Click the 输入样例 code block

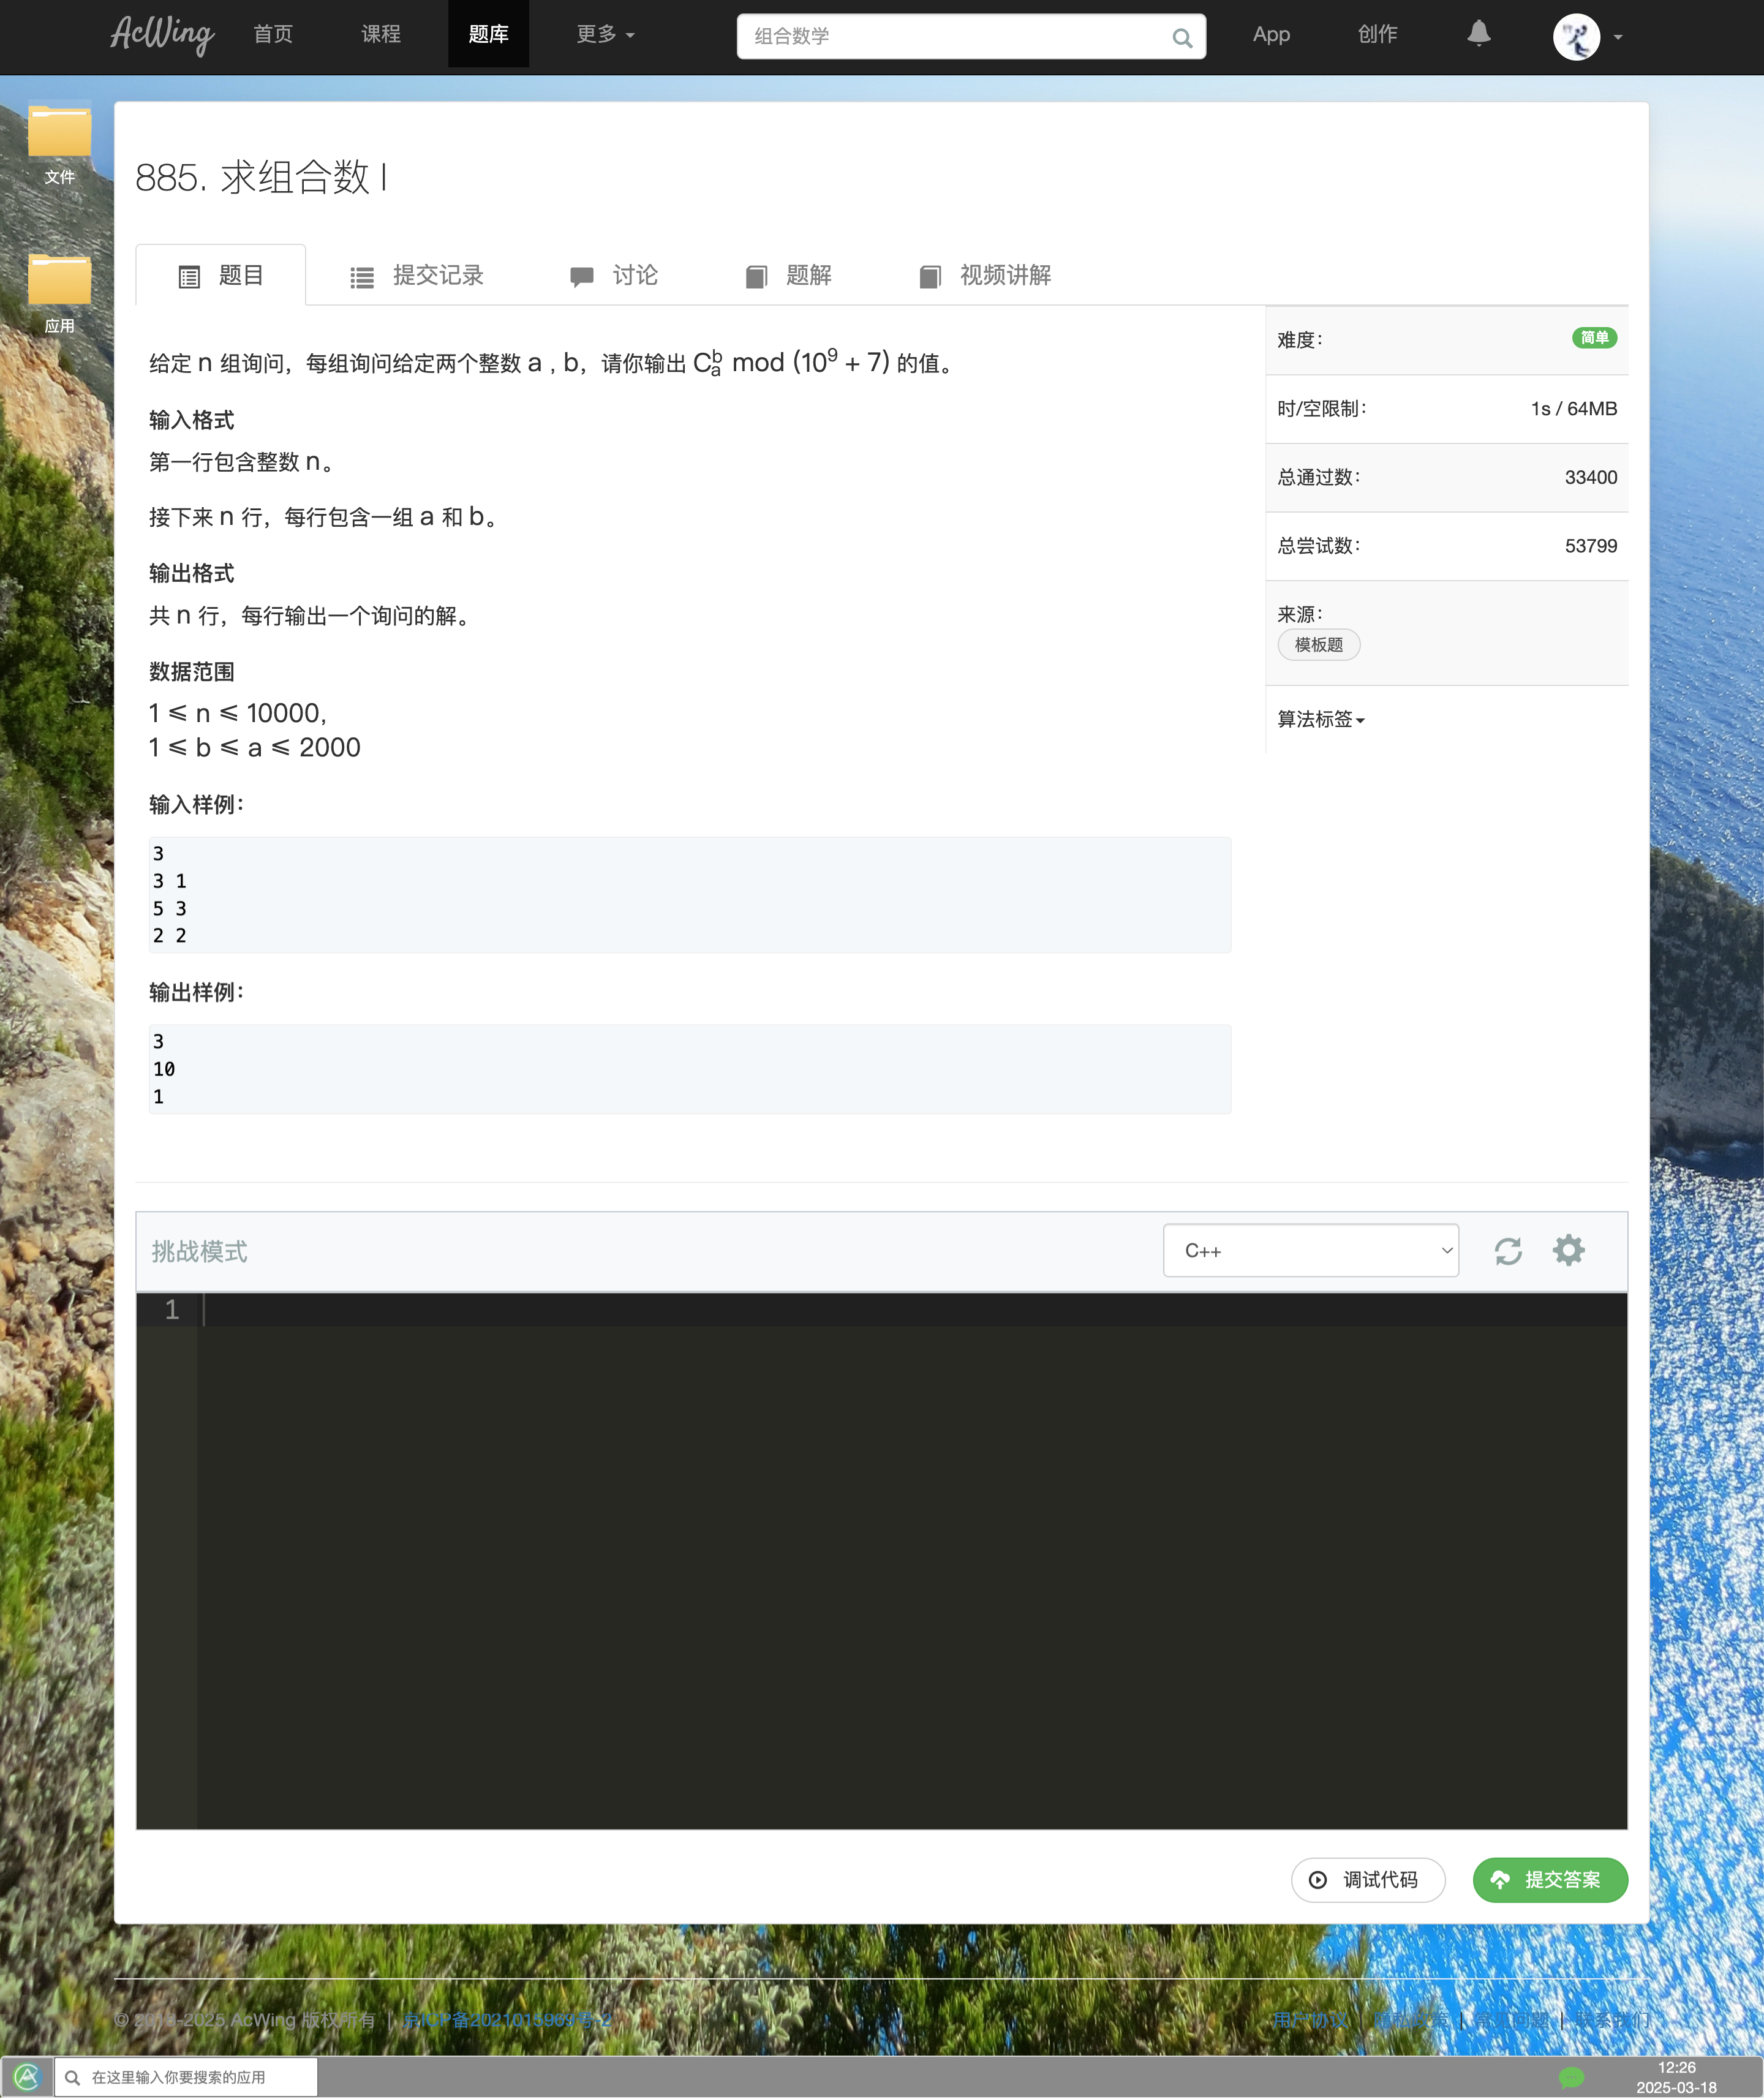point(689,895)
